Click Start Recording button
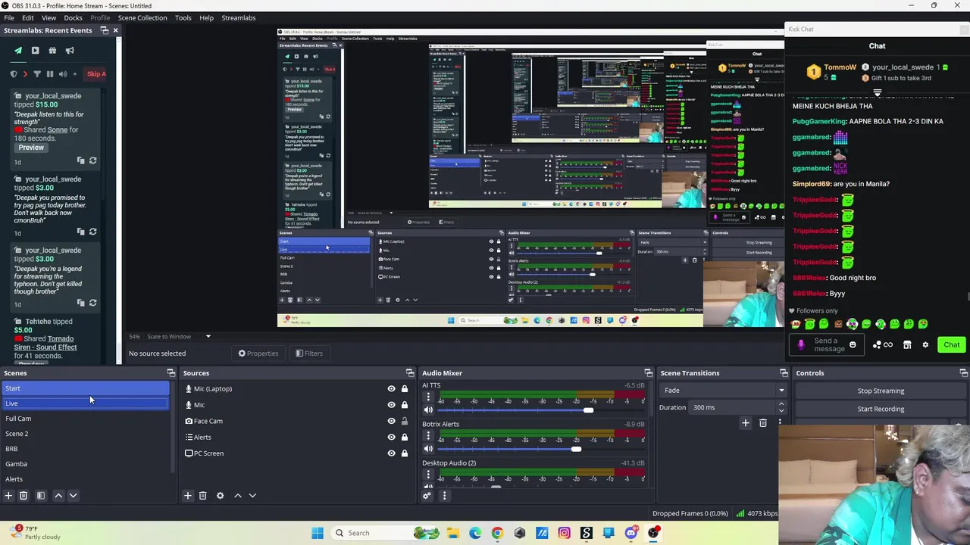This screenshot has height=545, width=970. pos(881,409)
